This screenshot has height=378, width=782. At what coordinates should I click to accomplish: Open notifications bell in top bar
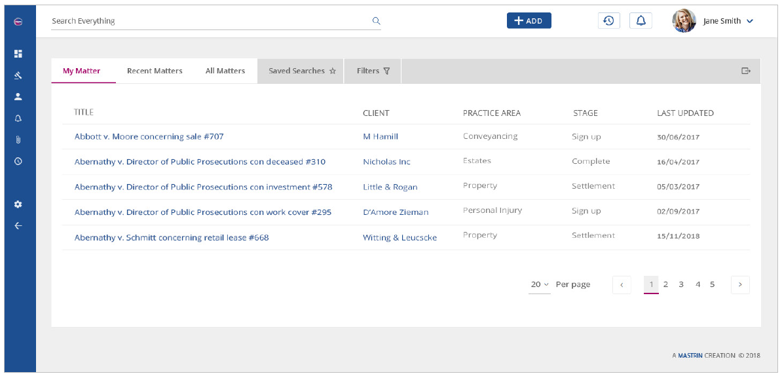point(641,21)
